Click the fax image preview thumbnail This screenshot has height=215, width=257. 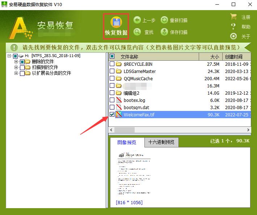pos(134,173)
